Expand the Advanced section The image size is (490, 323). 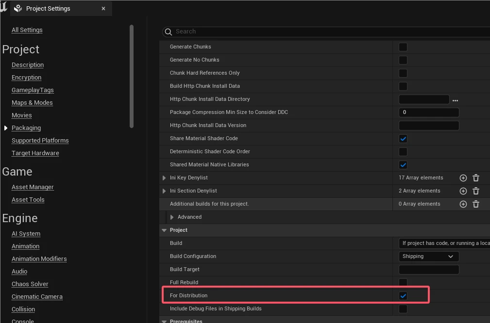(x=172, y=217)
